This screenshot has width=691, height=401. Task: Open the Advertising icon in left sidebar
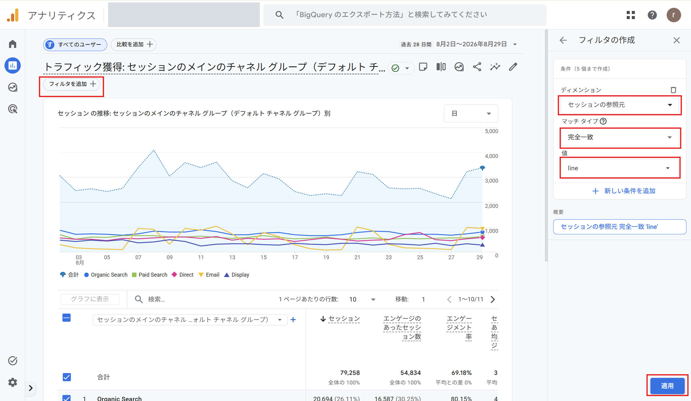point(13,109)
